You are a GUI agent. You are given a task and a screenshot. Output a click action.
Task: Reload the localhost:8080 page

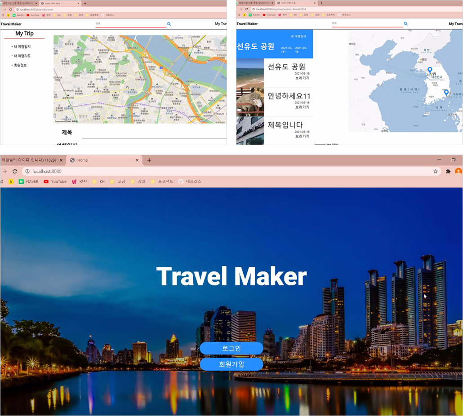click(15, 172)
